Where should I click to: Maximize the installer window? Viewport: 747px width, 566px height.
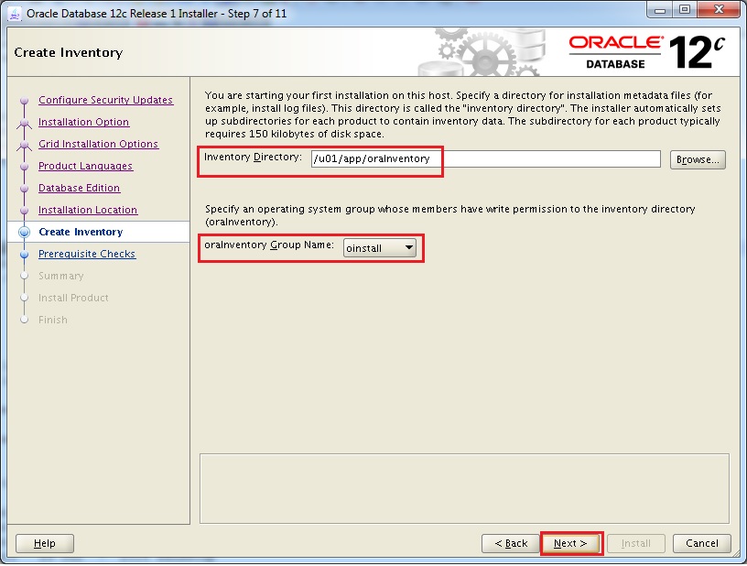click(685, 10)
